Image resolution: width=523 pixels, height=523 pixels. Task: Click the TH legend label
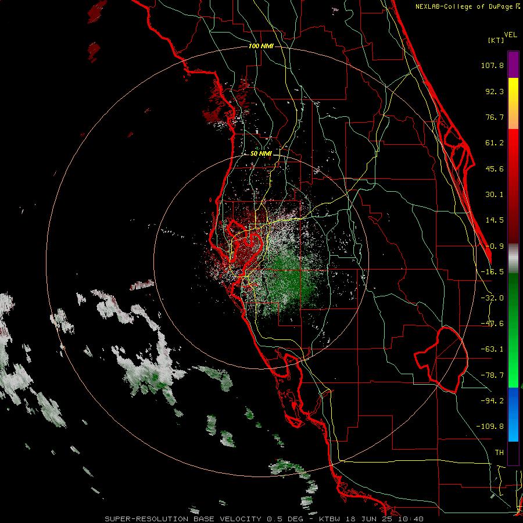[499, 452]
